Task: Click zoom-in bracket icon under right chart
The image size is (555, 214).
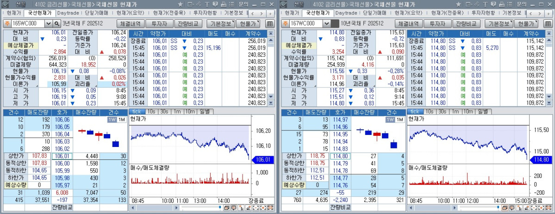Action: [541, 208]
